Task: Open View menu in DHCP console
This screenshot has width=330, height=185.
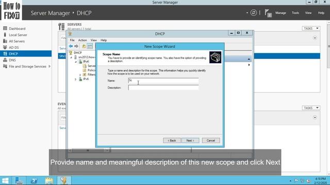Action: pyautogui.click(x=94, y=40)
